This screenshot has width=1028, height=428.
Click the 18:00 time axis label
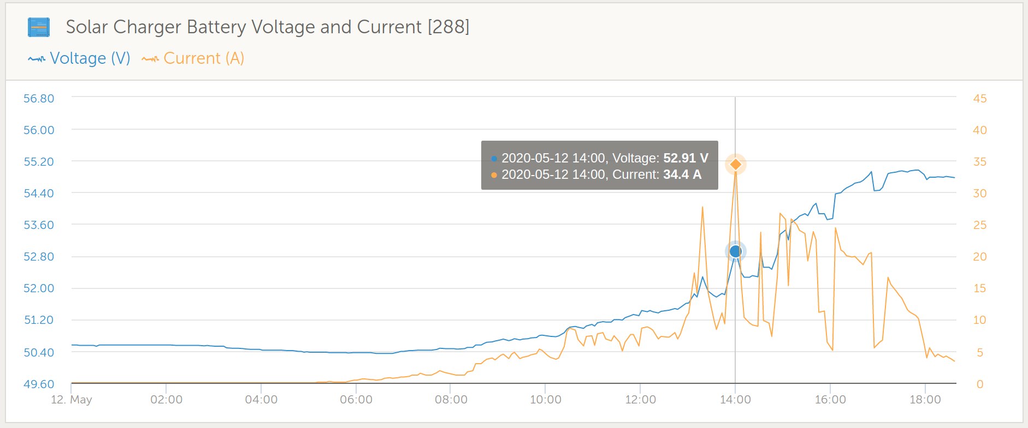tap(925, 400)
